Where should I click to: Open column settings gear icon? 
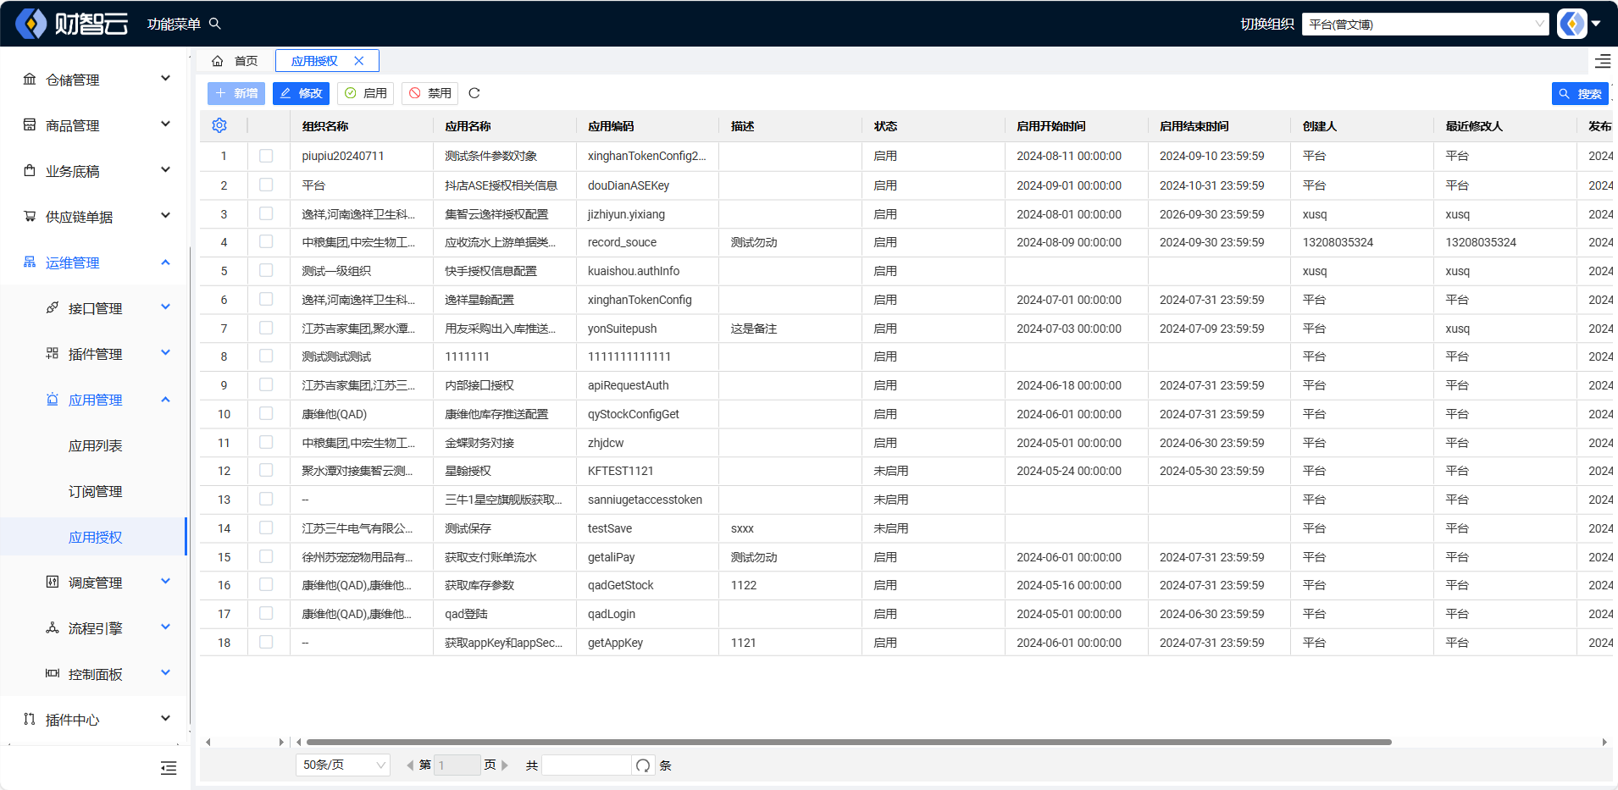(219, 125)
